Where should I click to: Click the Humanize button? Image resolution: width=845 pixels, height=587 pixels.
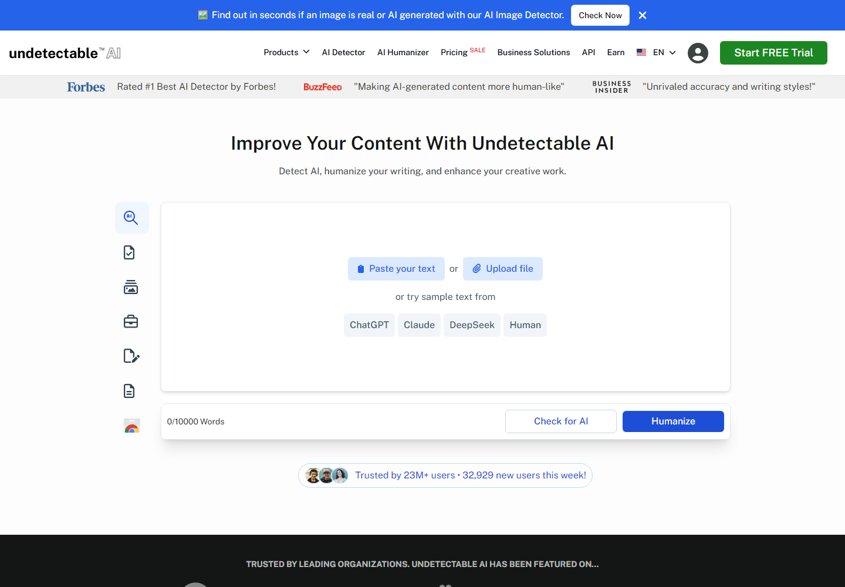tap(673, 421)
